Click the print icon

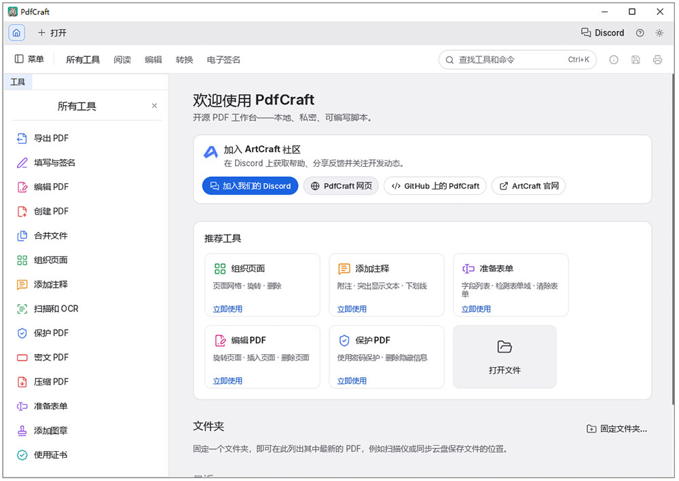point(657,60)
